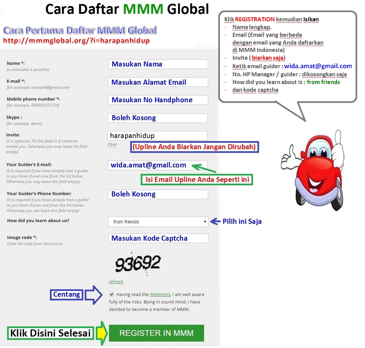Viewport: 365px width, 348px height.
Task: Click the REGISTER IN MMM button
Action: [156, 333]
